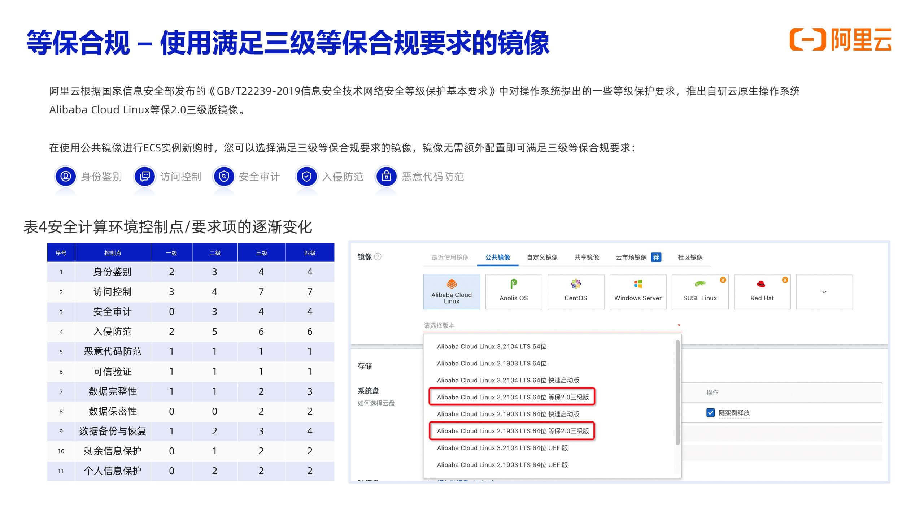The width and height of the screenshot is (924, 520).
Task: Click the 存储 section label
Action: pyautogui.click(x=365, y=366)
